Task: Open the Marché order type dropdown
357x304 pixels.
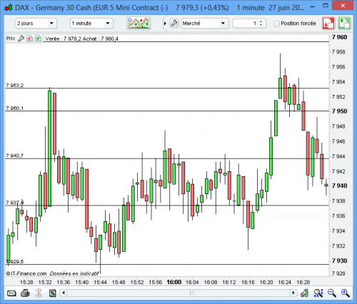Action: pyautogui.click(x=205, y=24)
